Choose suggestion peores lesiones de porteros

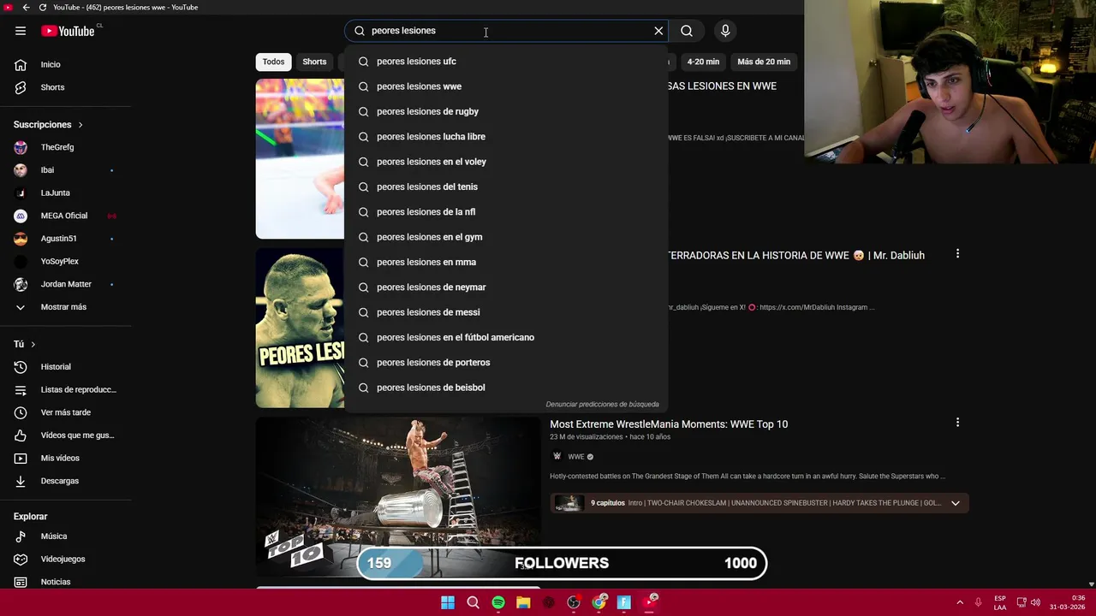(506, 363)
